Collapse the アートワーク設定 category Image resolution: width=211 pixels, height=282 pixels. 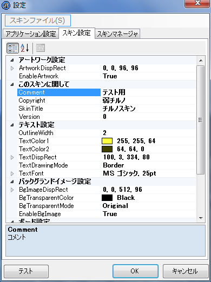click(12, 60)
